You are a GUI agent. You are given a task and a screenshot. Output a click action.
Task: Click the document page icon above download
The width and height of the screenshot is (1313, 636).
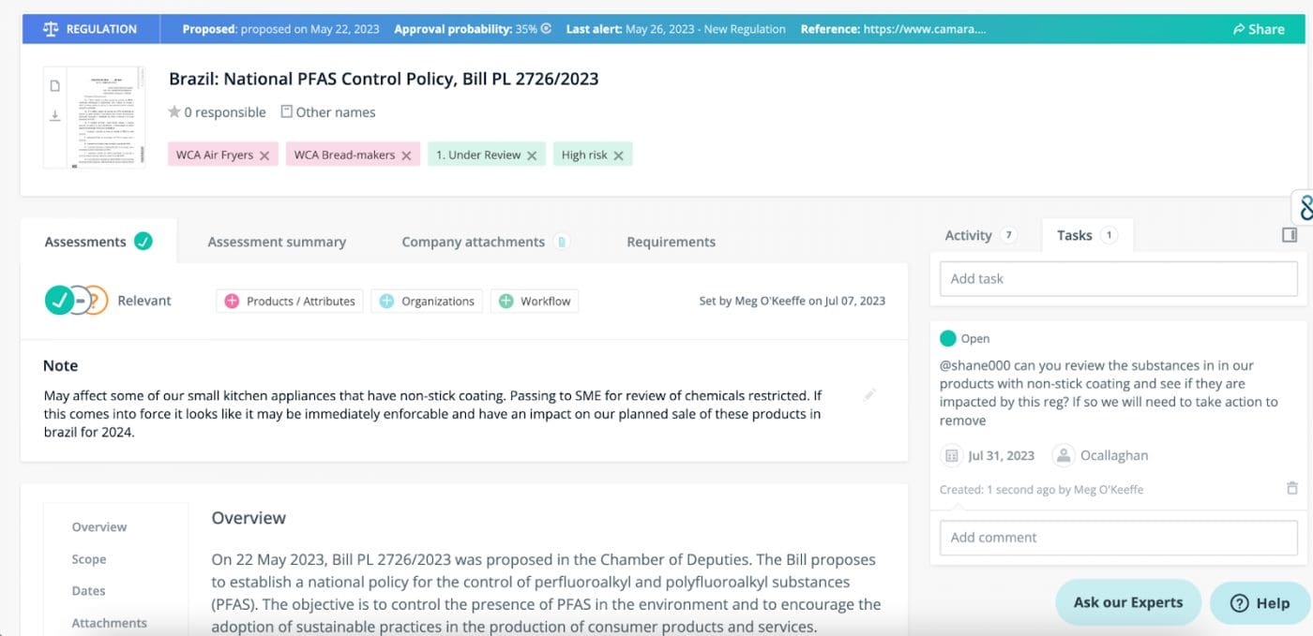coord(55,86)
